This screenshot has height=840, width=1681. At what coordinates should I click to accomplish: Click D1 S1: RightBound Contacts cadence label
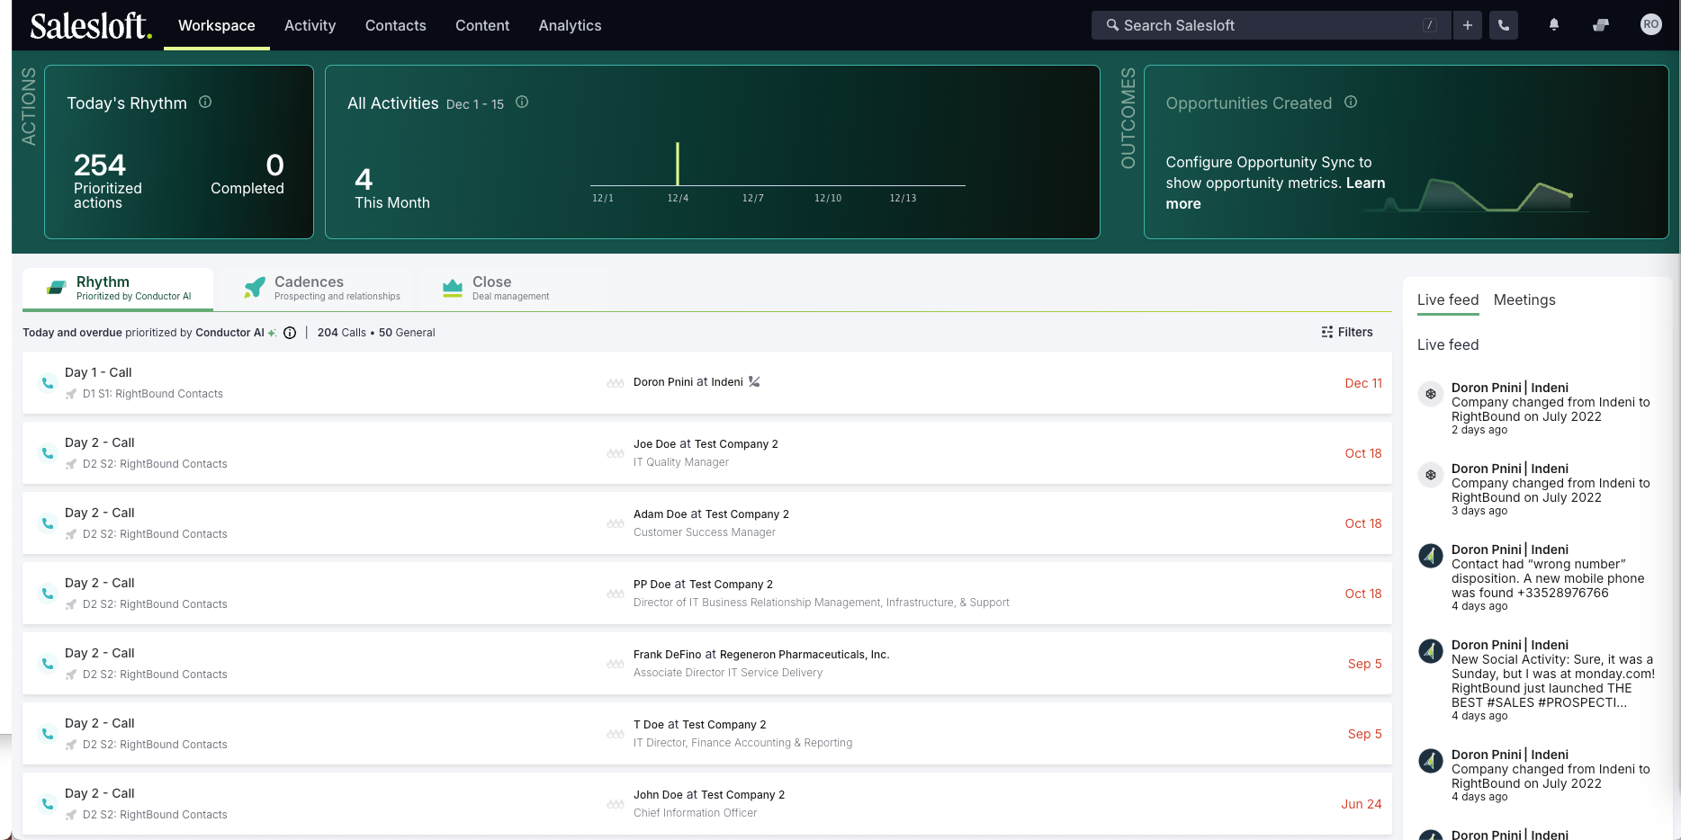coord(153,394)
